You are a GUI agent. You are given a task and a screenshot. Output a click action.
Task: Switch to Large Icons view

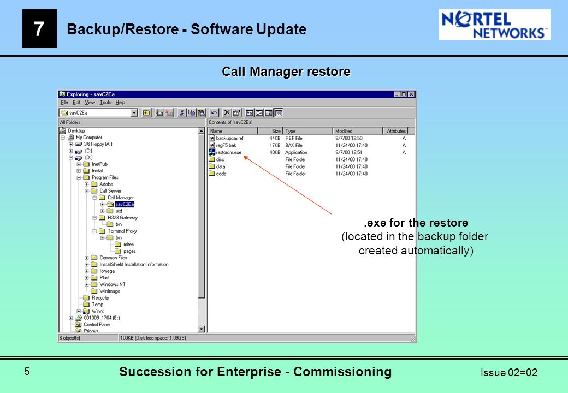[x=250, y=113]
